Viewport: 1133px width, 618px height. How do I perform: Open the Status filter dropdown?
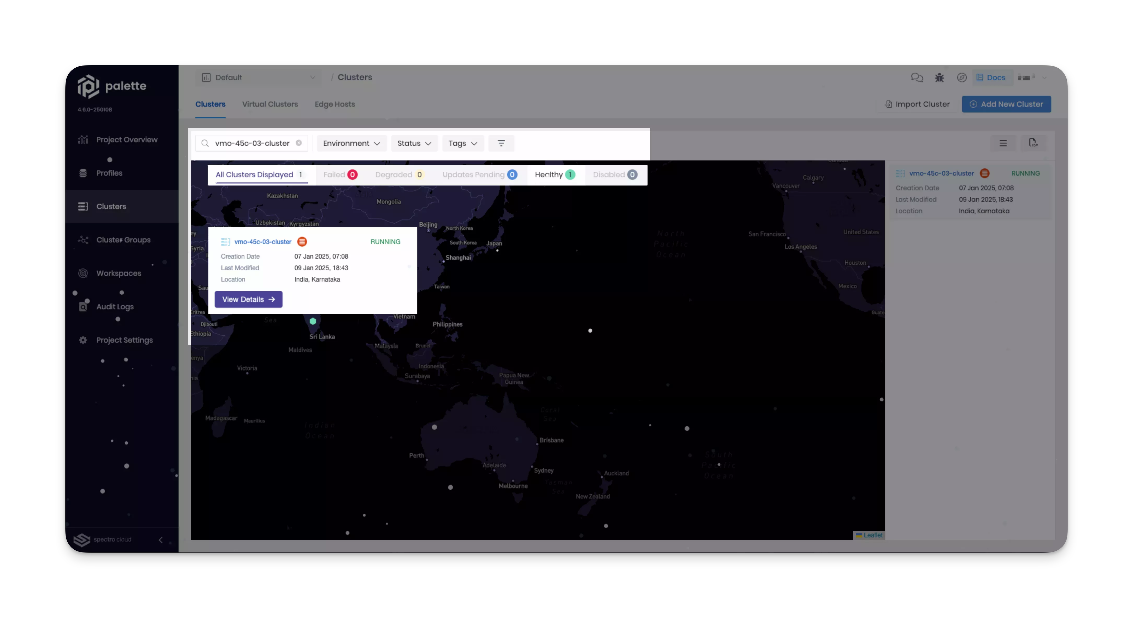click(414, 143)
